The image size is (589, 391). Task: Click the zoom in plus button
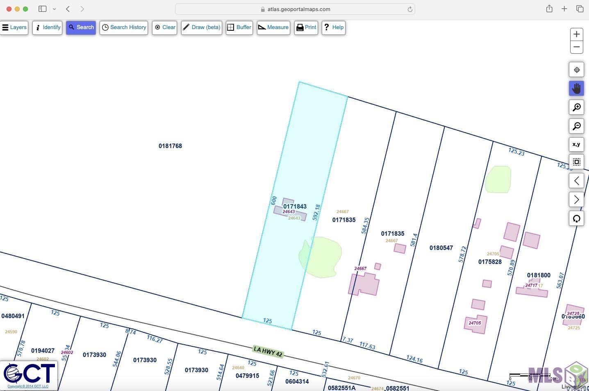(x=576, y=34)
